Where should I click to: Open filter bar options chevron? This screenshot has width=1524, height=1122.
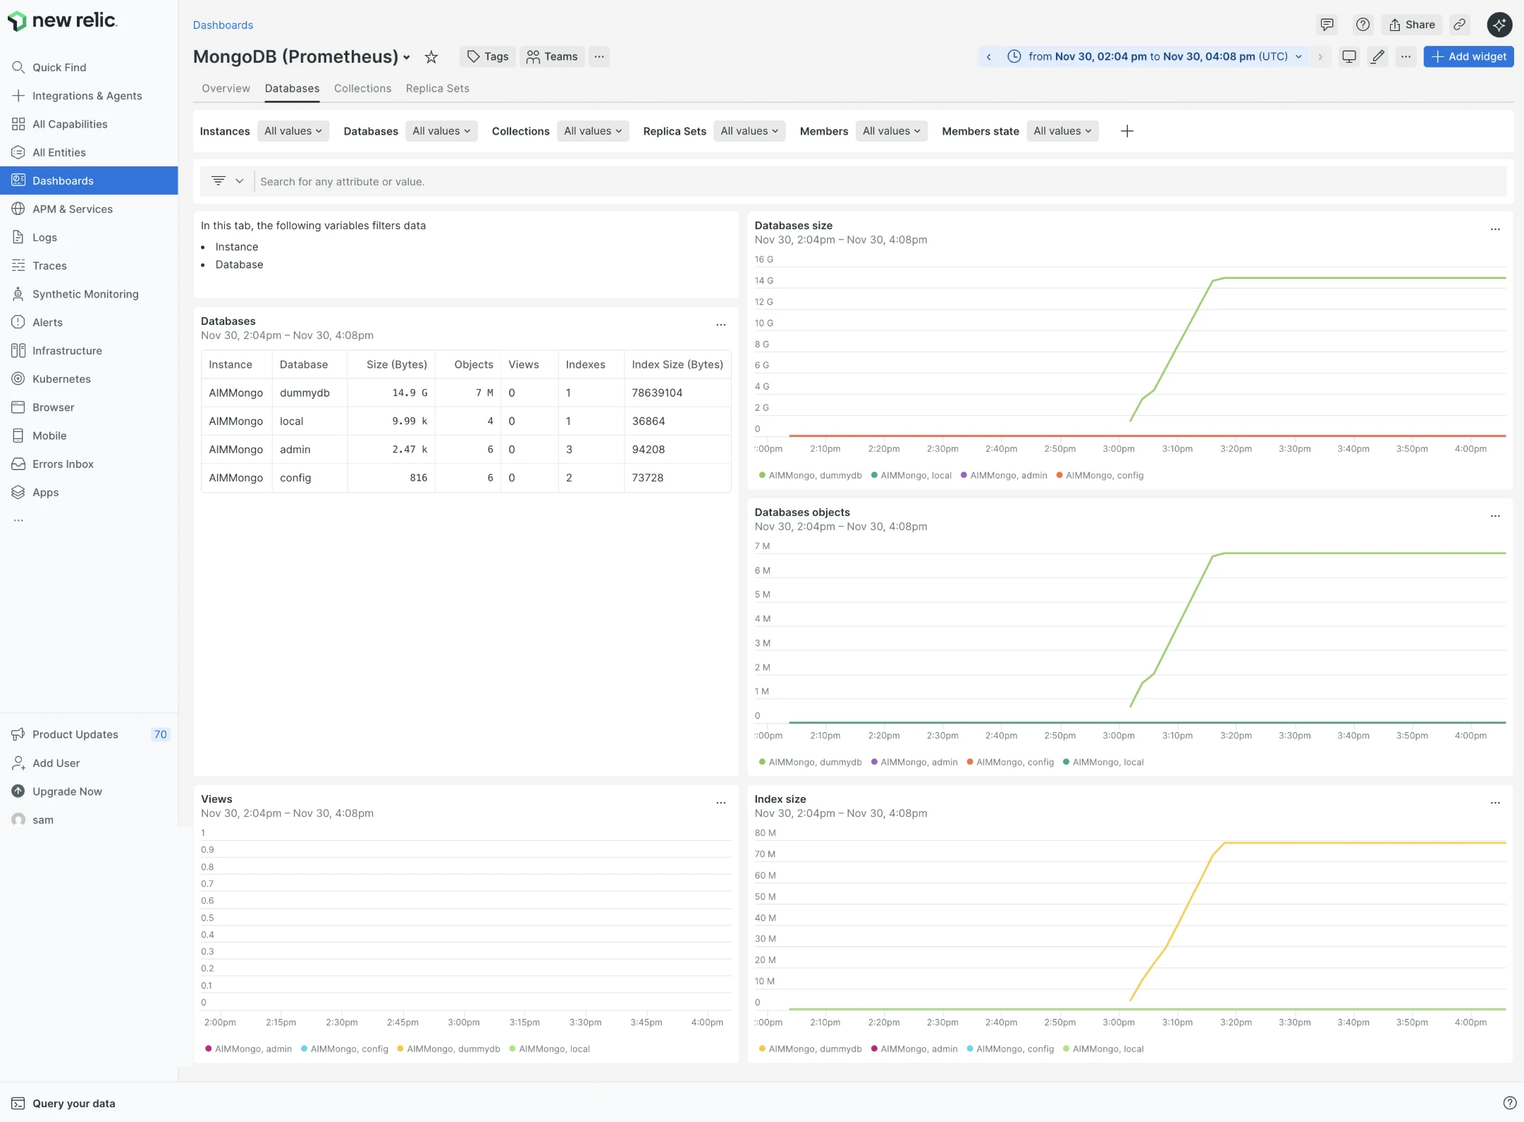240,181
